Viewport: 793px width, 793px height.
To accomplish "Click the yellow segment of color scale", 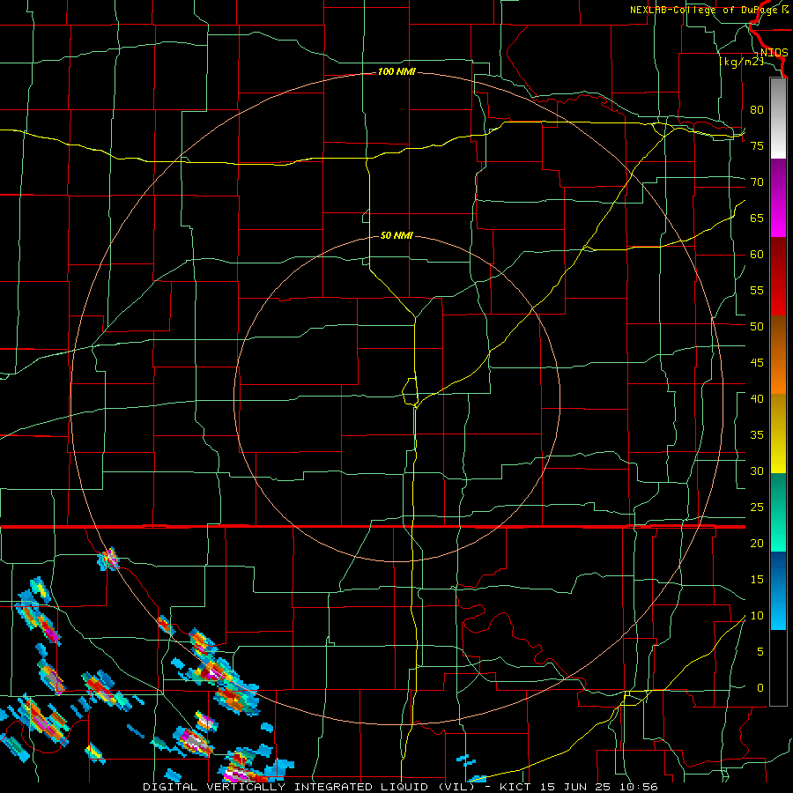I will (777, 434).
